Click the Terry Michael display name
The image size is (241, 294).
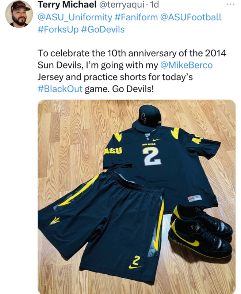pos(67,4)
